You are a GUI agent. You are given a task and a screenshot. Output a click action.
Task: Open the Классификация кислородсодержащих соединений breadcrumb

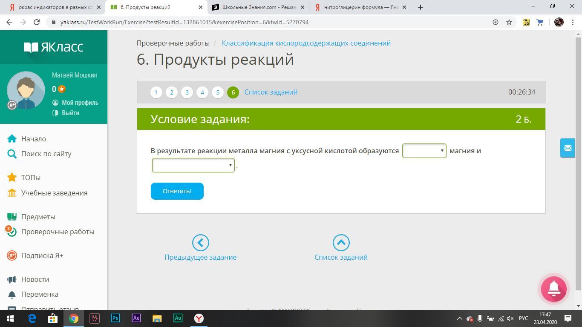point(306,43)
